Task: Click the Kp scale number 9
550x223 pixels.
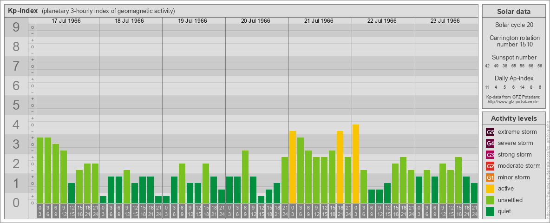Action: coord(16,27)
